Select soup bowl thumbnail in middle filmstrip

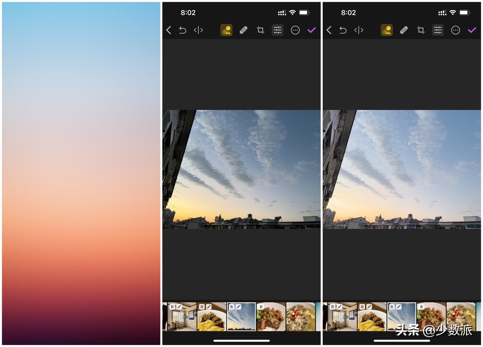(301, 317)
